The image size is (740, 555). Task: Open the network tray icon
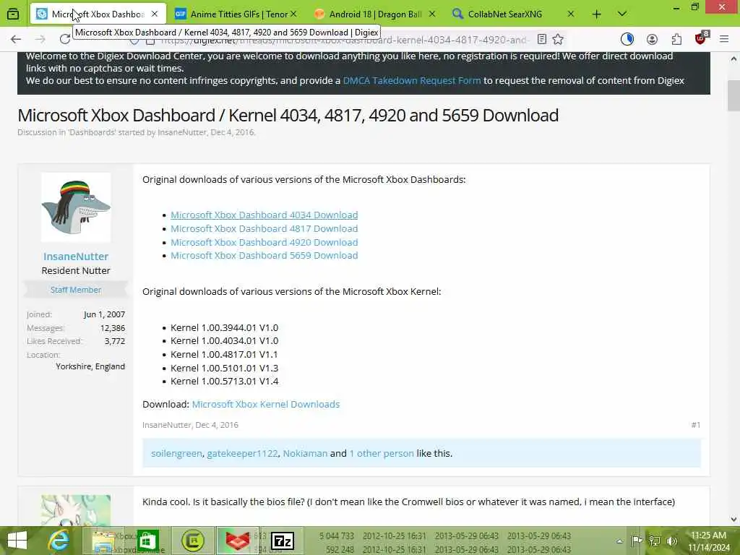(x=654, y=541)
